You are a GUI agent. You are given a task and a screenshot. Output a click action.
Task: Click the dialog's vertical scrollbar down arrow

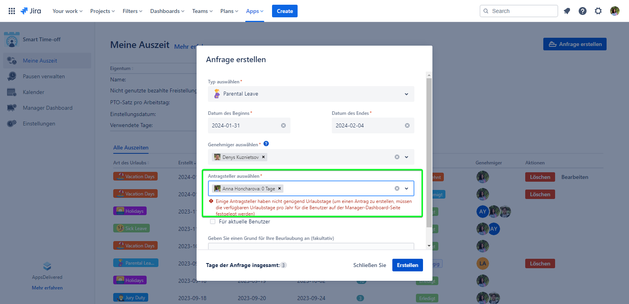(x=429, y=246)
